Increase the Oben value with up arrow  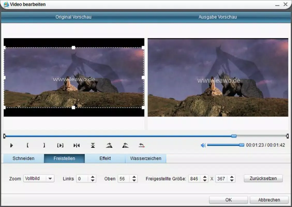[x=134, y=177]
